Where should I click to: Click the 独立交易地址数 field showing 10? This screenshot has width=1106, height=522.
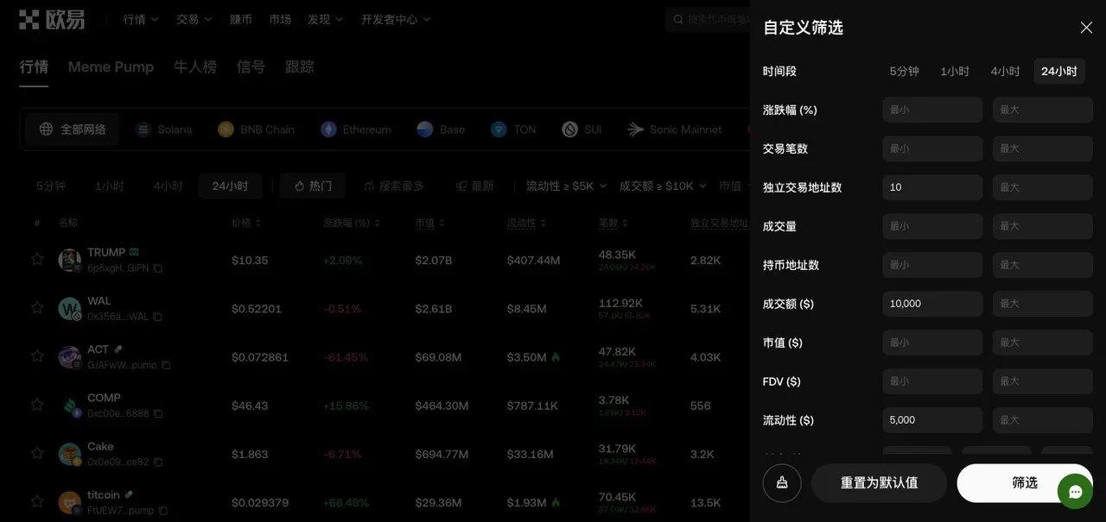pos(932,187)
